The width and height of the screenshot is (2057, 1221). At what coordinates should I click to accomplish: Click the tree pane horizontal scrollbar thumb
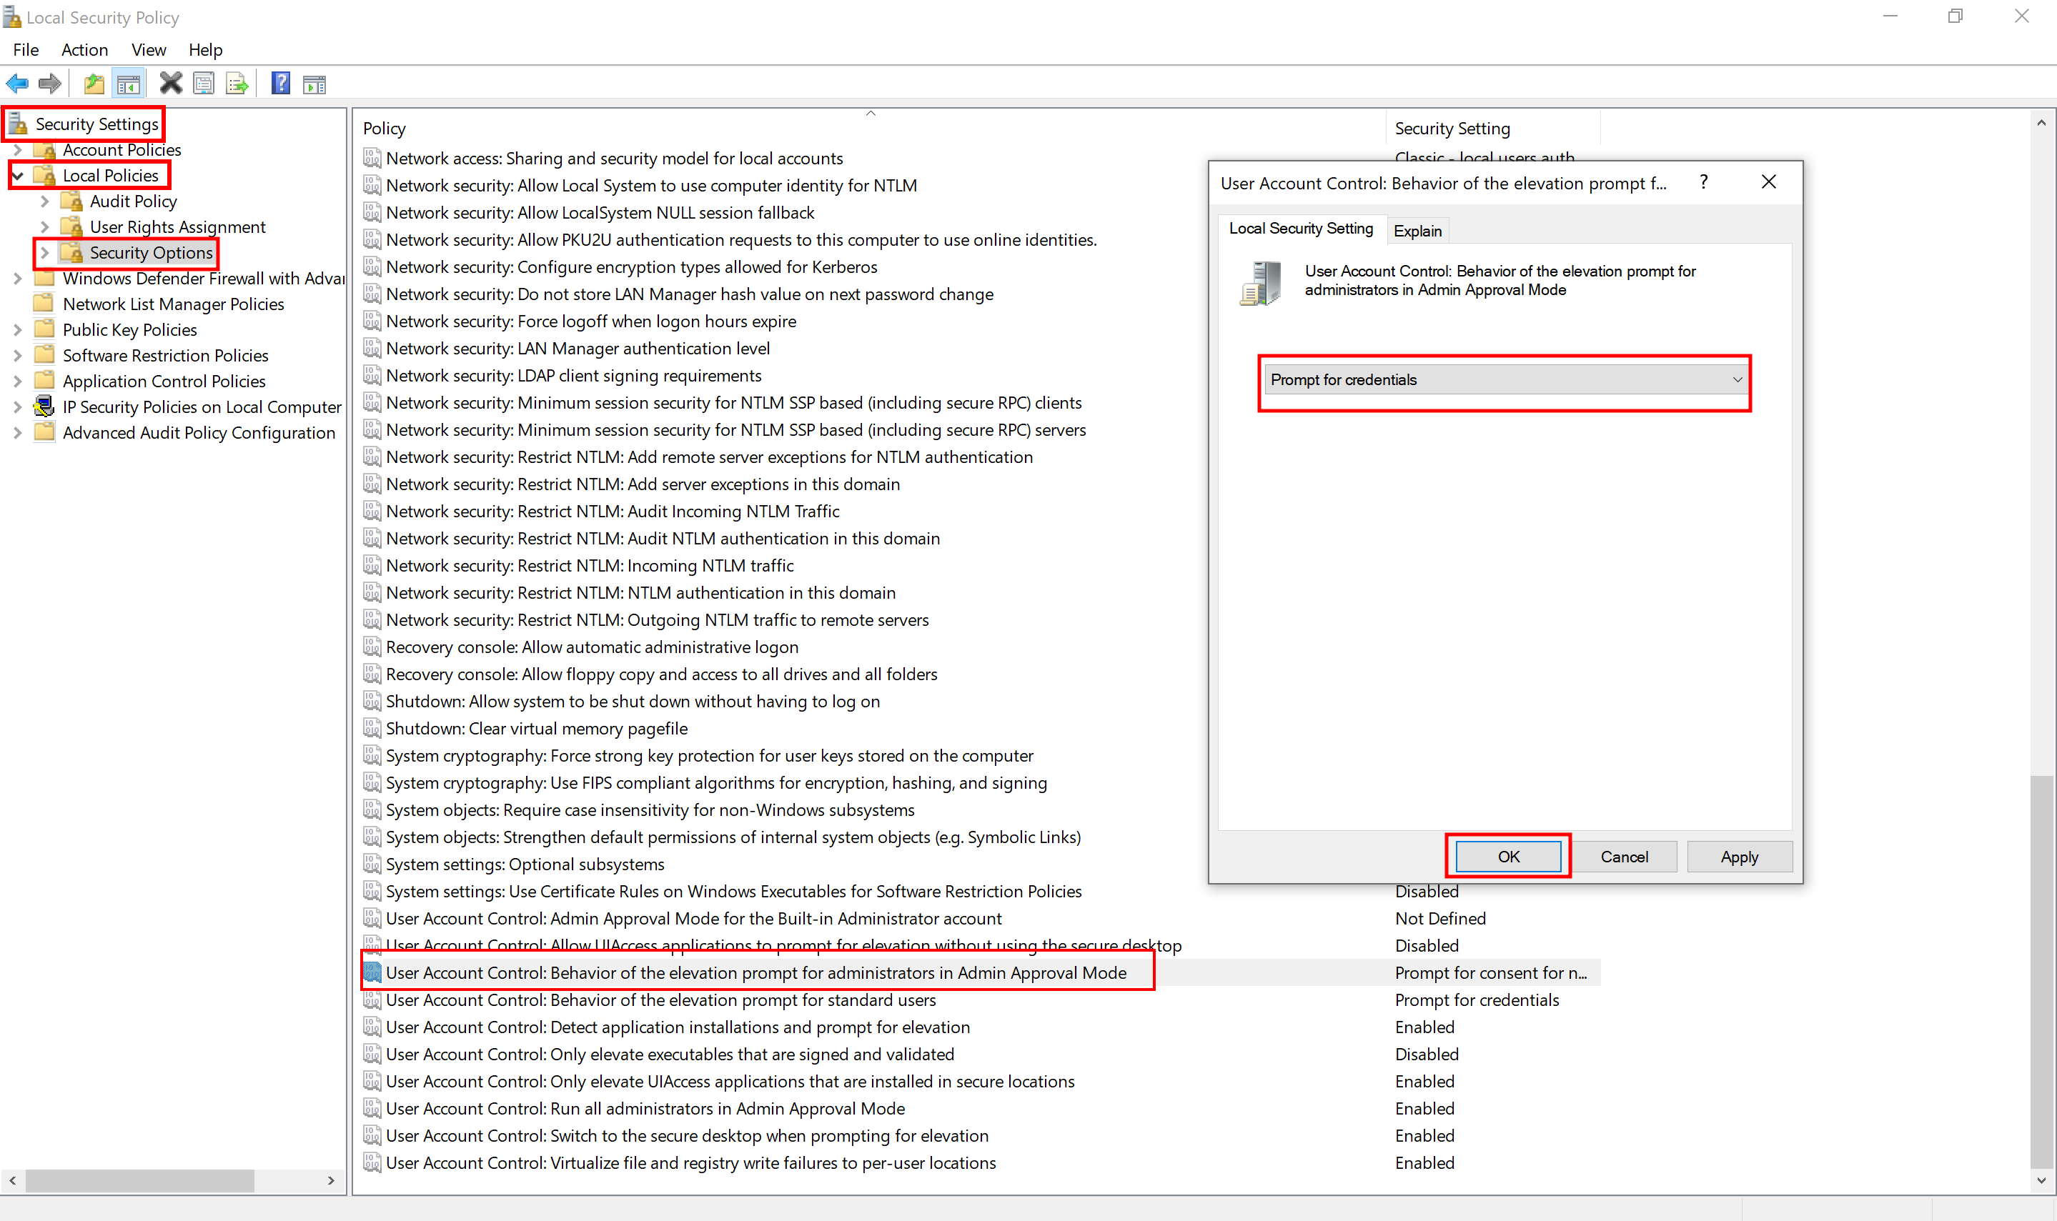140,1181
